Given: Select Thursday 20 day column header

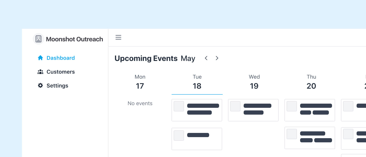Looking at the screenshot, I should [311, 82].
